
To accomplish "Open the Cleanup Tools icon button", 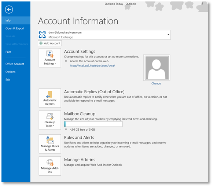I will [x=50, y=120].
